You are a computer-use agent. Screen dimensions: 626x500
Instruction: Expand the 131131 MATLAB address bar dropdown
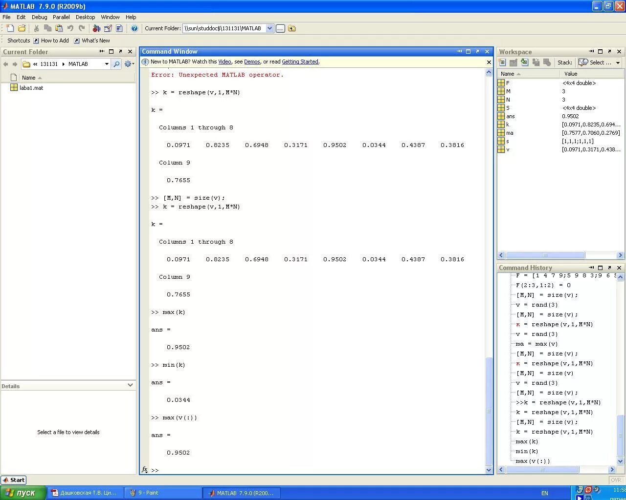pyautogui.click(x=107, y=64)
